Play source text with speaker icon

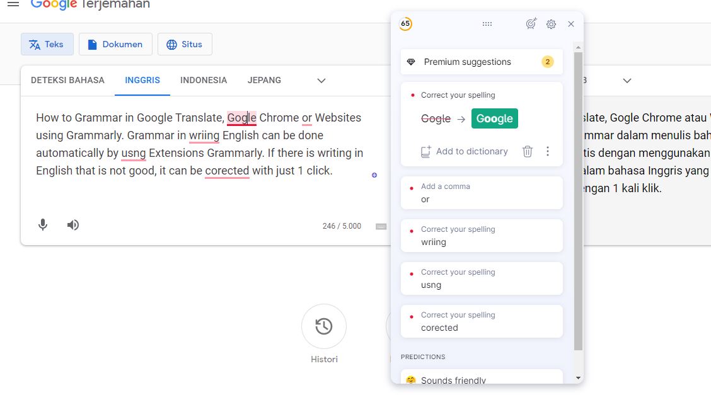[x=73, y=225]
